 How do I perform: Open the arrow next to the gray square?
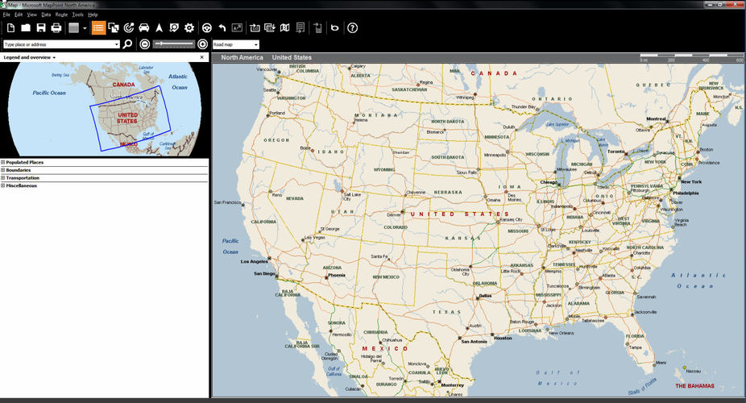(x=85, y=28)
